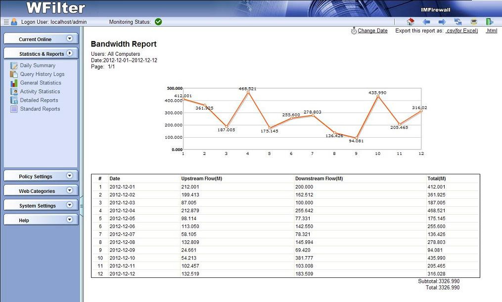Click the Query History Logs icon

14,74
